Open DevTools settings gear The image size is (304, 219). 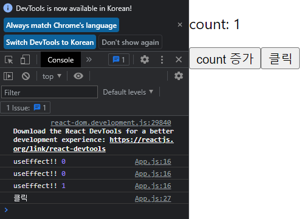(x=145, y=59)
